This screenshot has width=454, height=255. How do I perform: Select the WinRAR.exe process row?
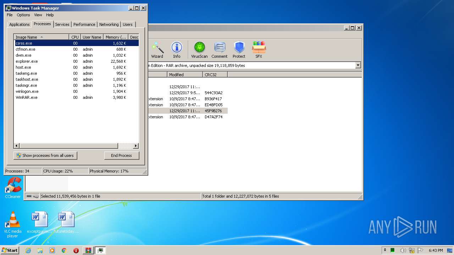[76, 97]
